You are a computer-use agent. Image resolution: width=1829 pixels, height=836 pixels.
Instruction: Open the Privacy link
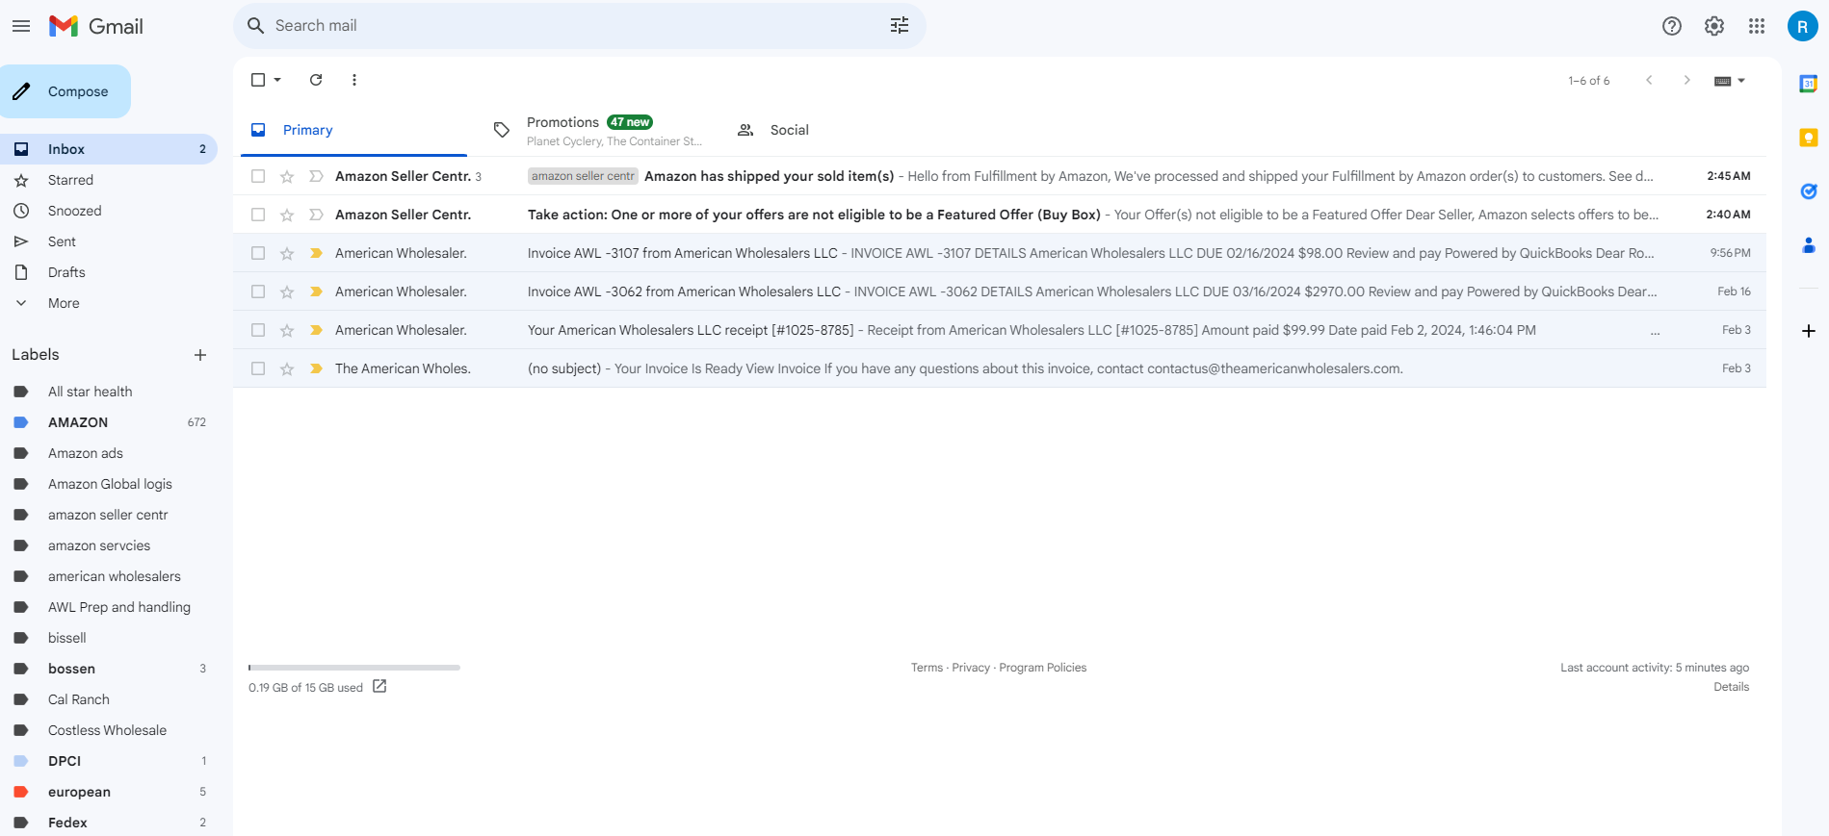coord(971,668)
